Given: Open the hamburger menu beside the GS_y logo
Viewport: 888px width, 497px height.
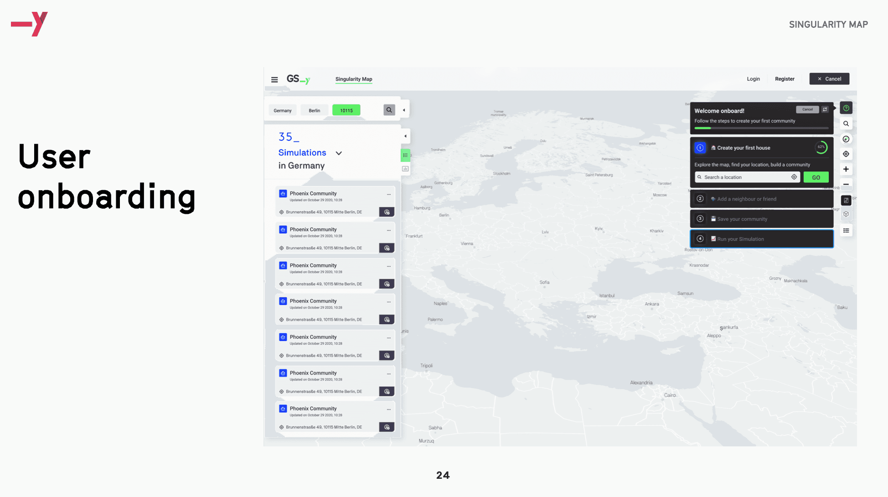Looking at the screenshot, I should (274, 79).
